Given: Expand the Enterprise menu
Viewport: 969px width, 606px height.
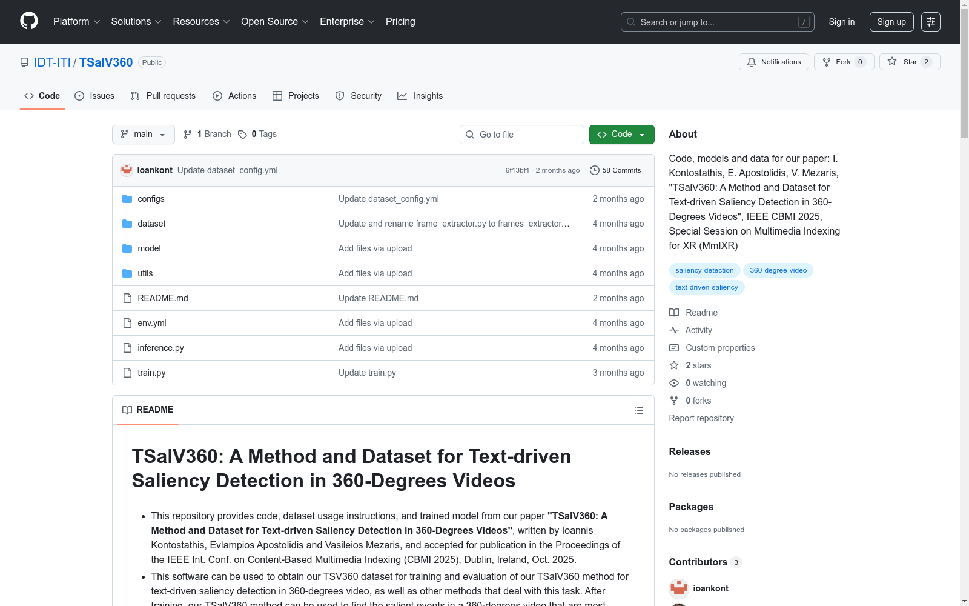Looking at the screenshot, I should pyautogui.click(x=347, y=22).
